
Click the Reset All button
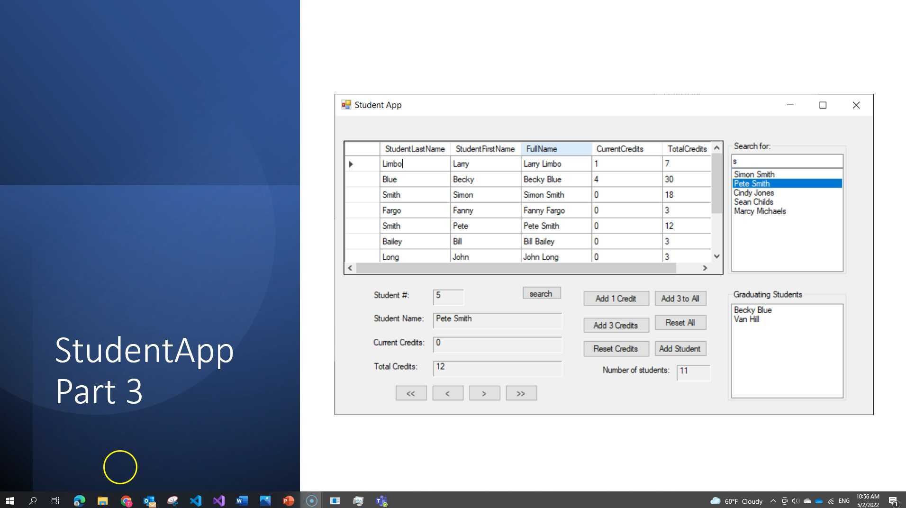680,323
